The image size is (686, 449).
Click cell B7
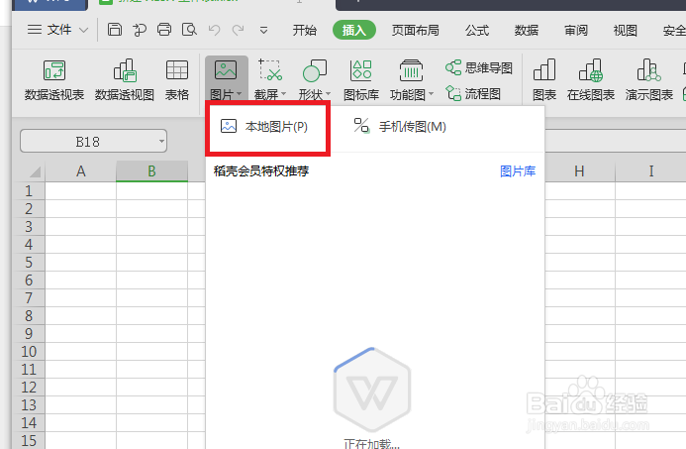click(x=151, y=298)
